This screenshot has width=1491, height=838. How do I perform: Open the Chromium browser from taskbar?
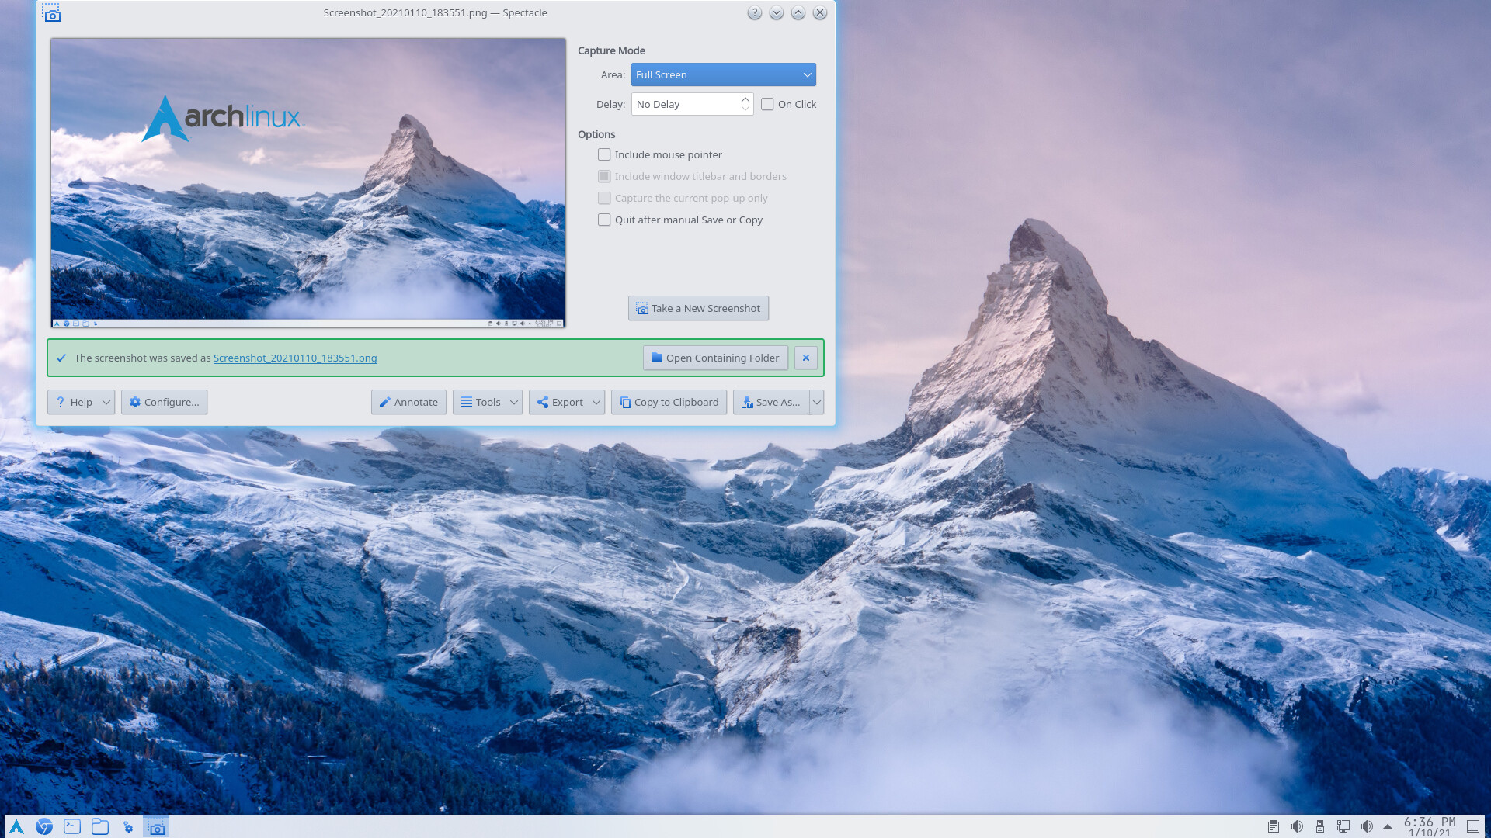tap(44, 827)
